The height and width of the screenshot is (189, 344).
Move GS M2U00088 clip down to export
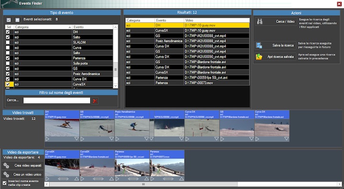pos(111,139)
